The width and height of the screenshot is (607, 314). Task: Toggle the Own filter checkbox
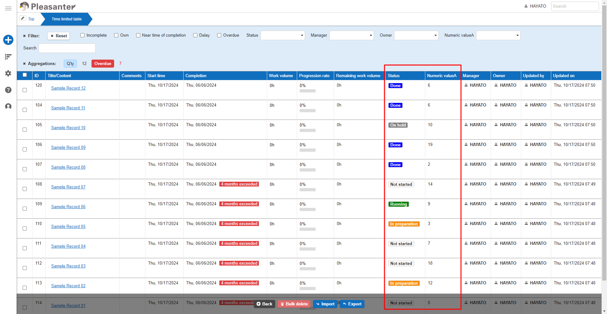click(116, 35)
